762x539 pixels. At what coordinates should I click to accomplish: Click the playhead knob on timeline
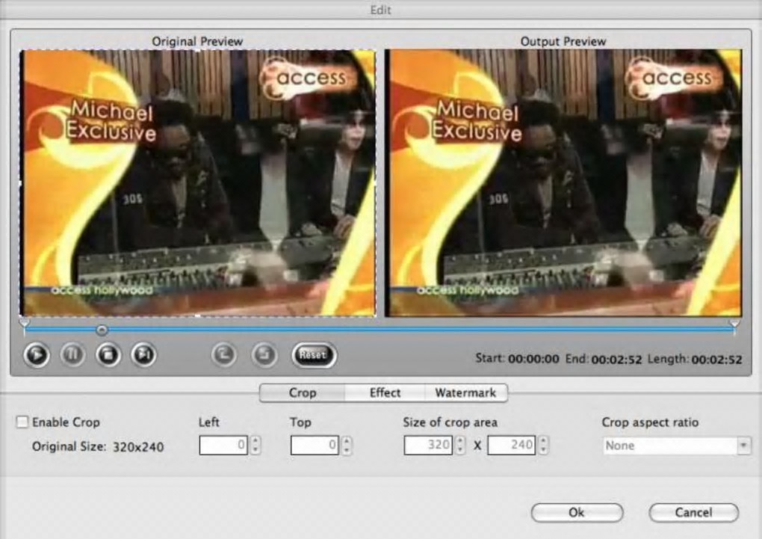(x=101, y=330)
